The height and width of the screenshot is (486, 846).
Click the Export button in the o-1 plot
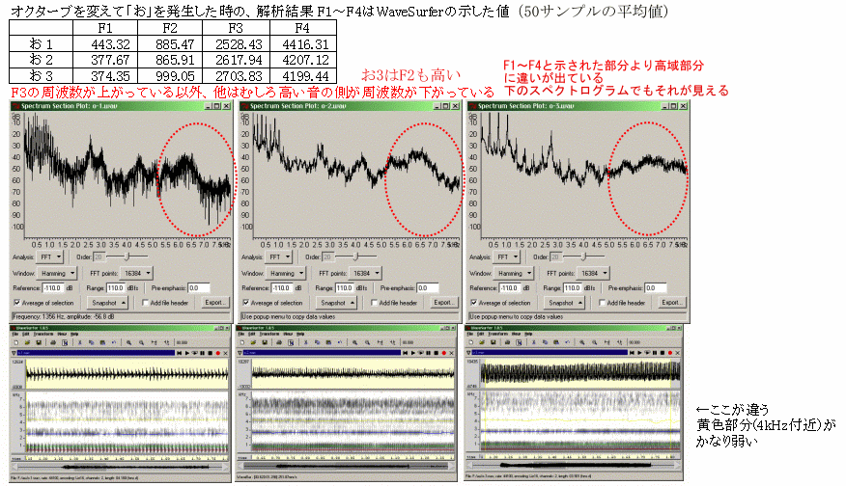click(x=215, y=303)
